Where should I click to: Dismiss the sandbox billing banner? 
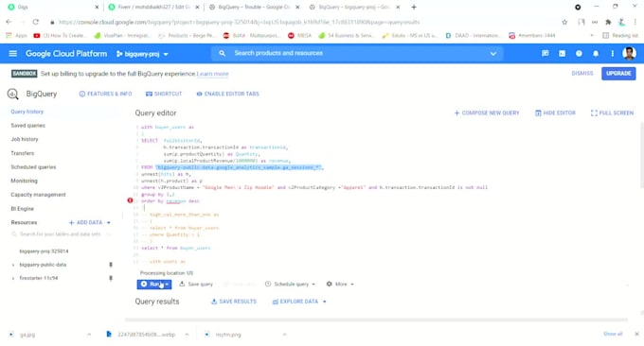tap(582, 74)
